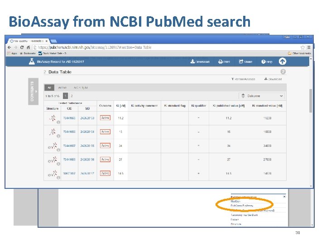
Task: Open the Bookmarks folder in bookmarks bar
Action: click(x=28, y=53)
